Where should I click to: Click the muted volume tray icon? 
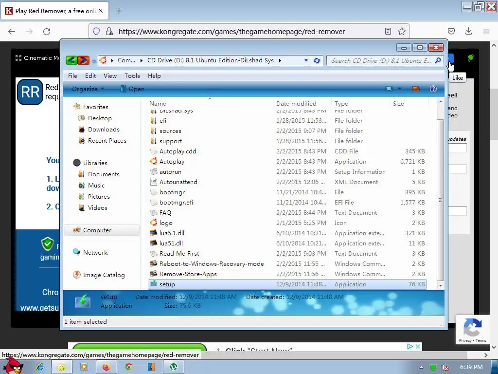(445, 367)
